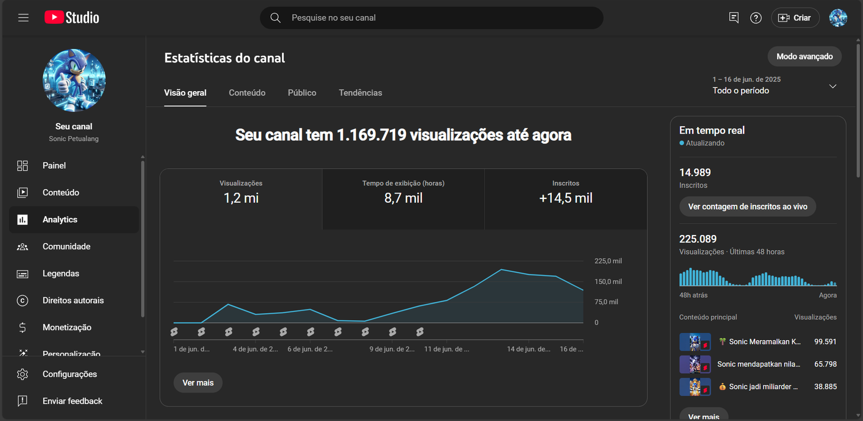The width and height of the screenshot is (863, 421).
Task: Switch to the Conteúdo analytics tab
Action: 247,93
